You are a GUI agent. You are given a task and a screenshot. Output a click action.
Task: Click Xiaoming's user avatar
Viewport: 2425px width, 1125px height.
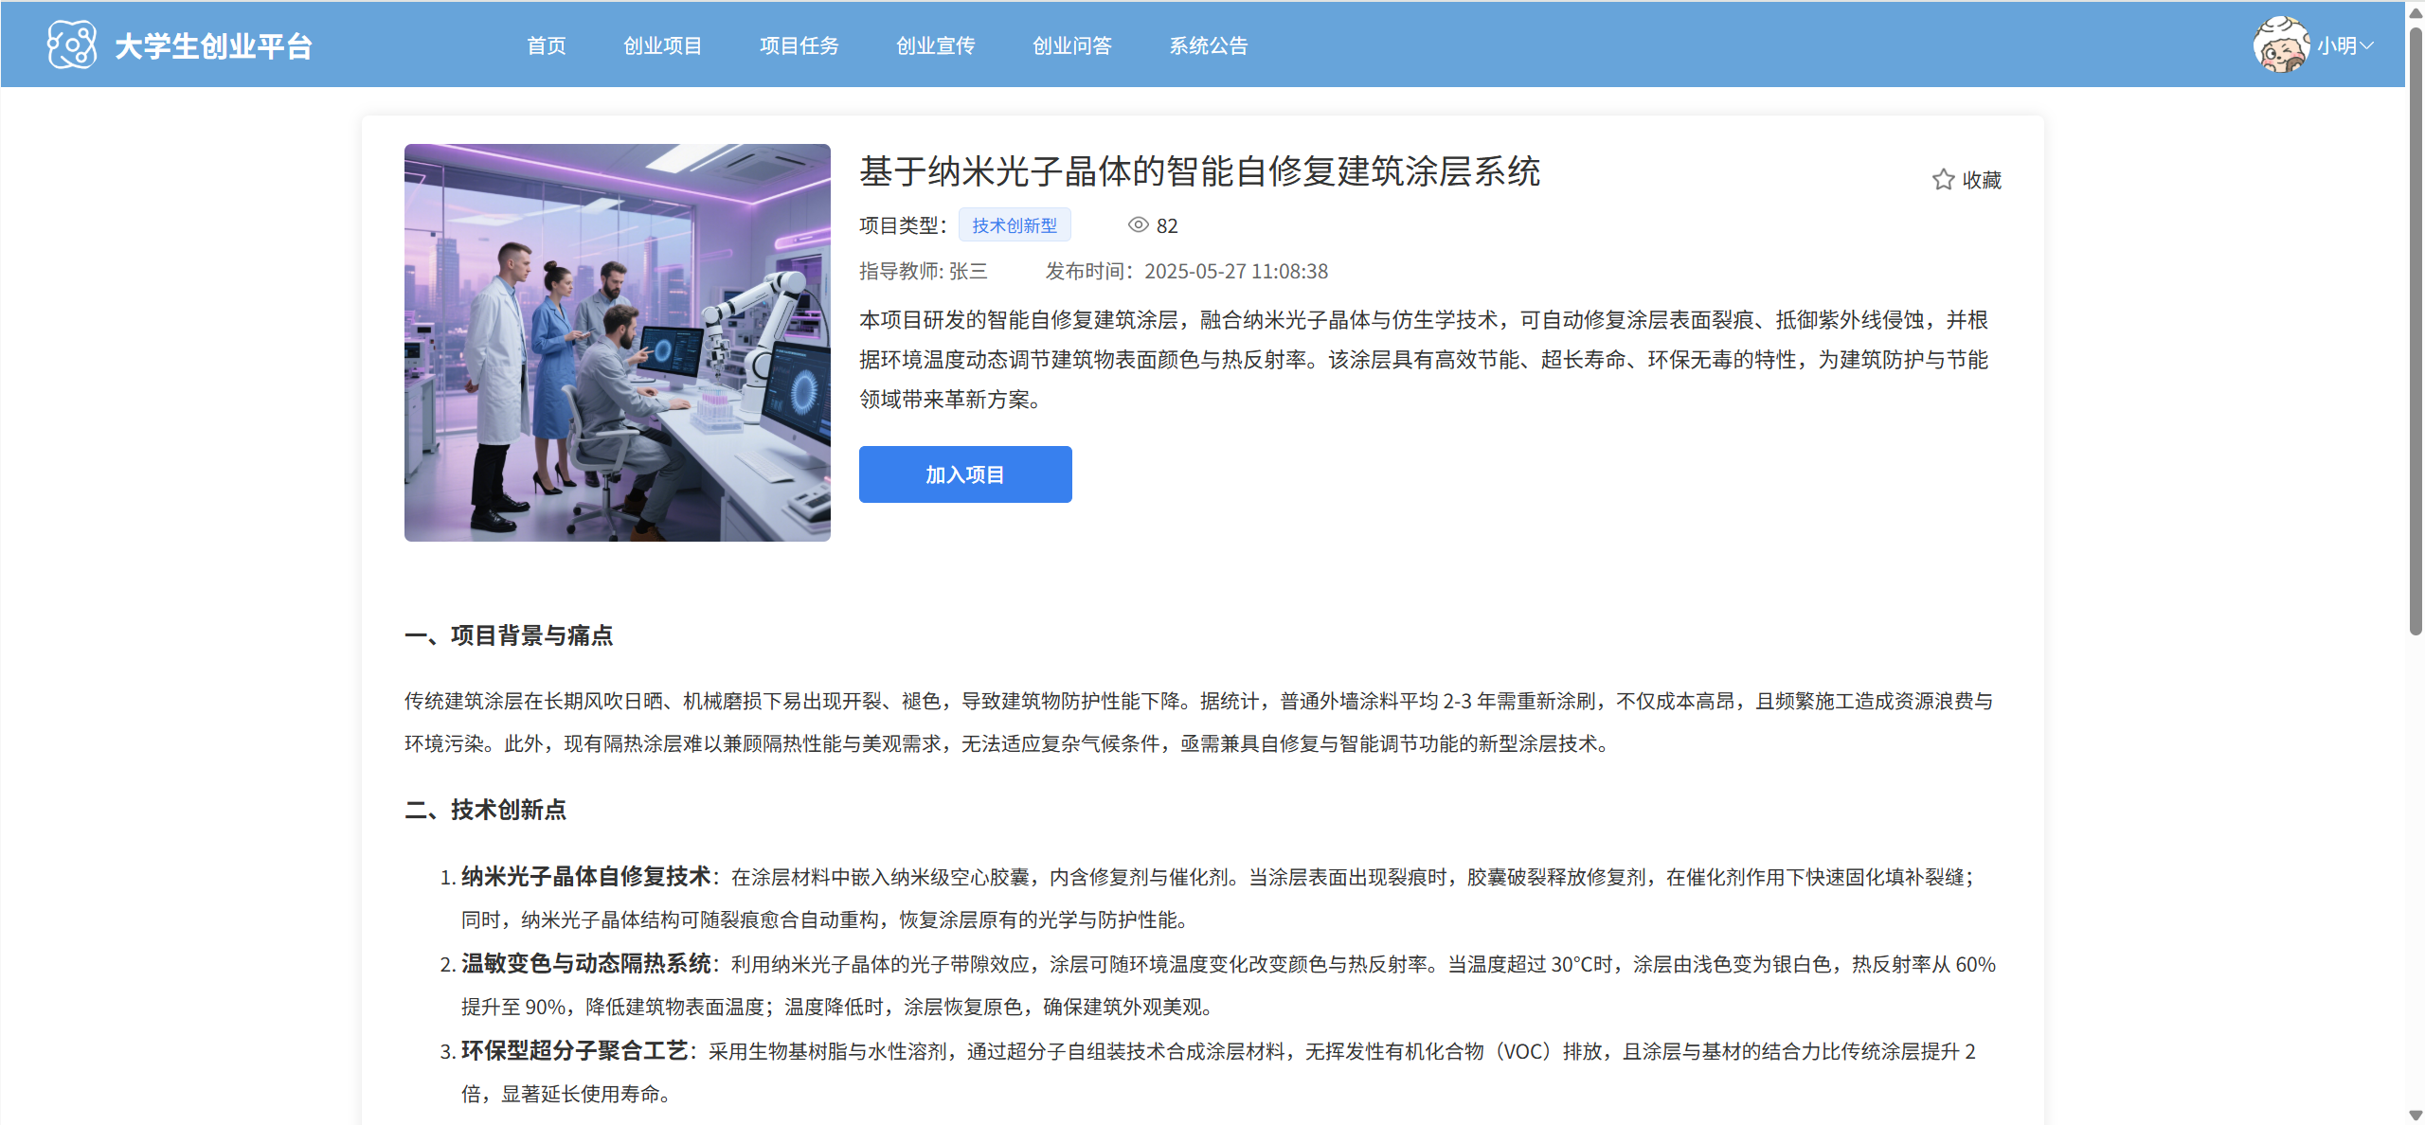pos(2281,45)
